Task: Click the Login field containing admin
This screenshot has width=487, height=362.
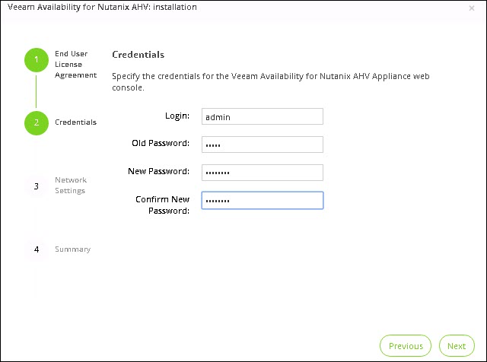Action: point(263,116)
